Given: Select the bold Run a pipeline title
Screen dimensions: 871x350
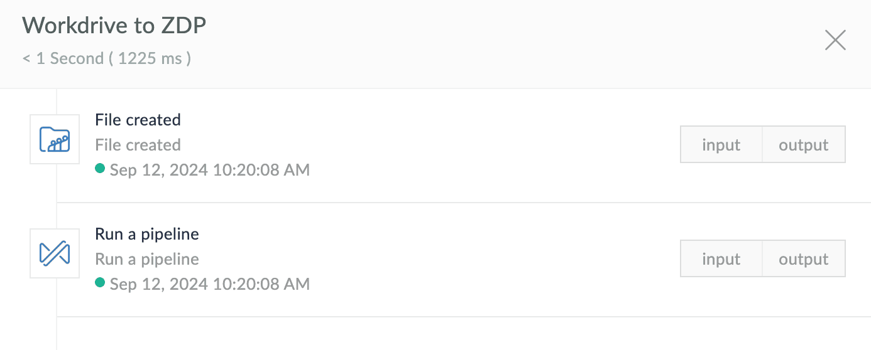Looking at the screenshot, I should [x=146, y=234].
